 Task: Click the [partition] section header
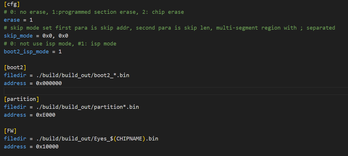pyautogui.click(x=21, y=99)
